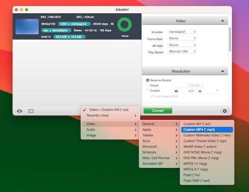Open the gear settings icon
The width and height of the screenshot is (249, 192).
coord(225,111)
